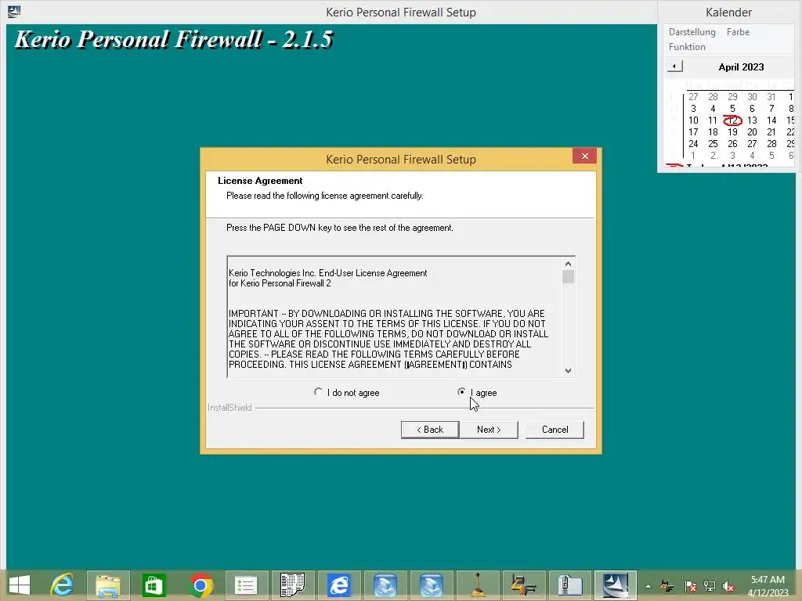Click the license text scroll-down arrow
The height and width of the screenshot is (601, 802).
[569, 370]
